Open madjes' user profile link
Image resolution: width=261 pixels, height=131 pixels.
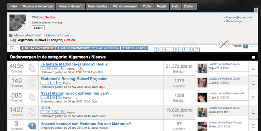pyautogui.click(x=103, y=128)
